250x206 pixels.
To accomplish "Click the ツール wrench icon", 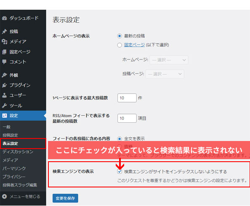I will pos(5,106).
